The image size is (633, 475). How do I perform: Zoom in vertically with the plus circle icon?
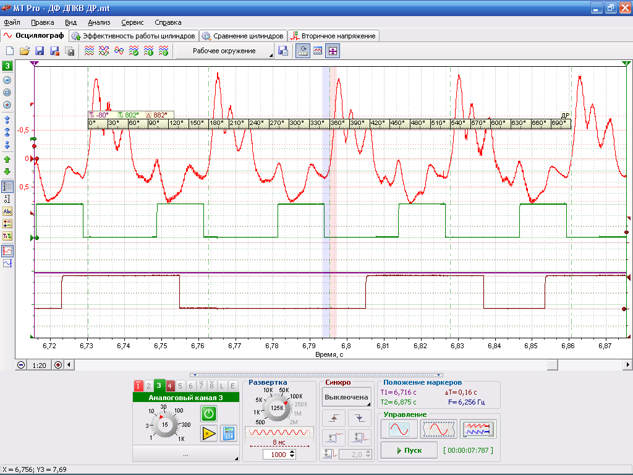click(x=7, y=105)
